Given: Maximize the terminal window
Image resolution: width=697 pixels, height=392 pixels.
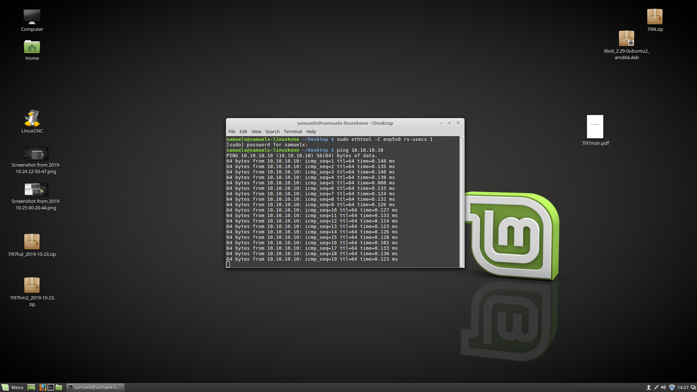Looking at the screenshot, I should [449, 123].
